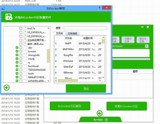Screen dimensions: 160x124
Task: Expand the abc folder node
Action: [x=17, y=47]
